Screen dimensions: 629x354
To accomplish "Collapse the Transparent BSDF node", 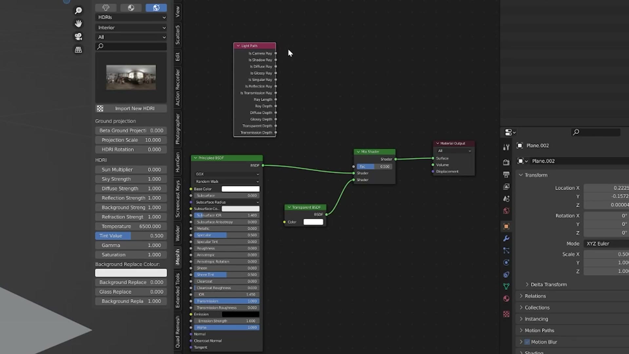I will 289,207.
